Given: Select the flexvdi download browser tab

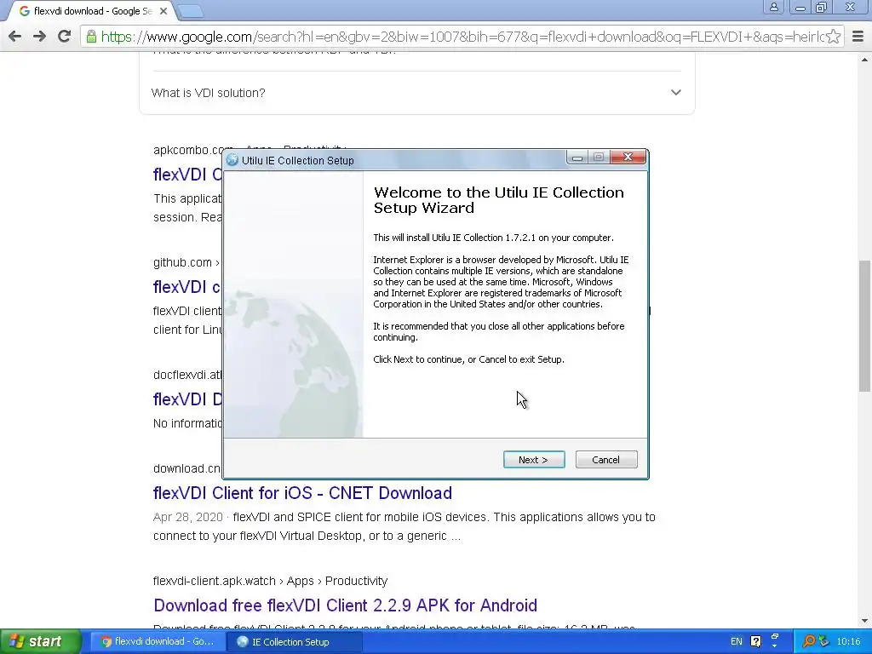Looking at the screenshot, I should 92,11.
